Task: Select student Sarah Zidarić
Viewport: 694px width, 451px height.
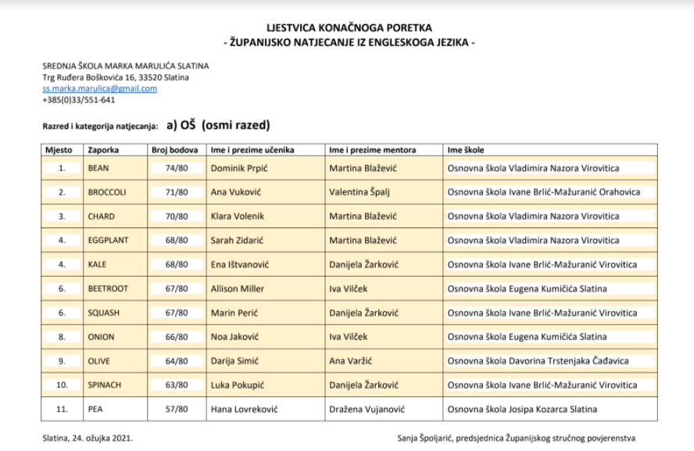Action: tap(237, 240)
